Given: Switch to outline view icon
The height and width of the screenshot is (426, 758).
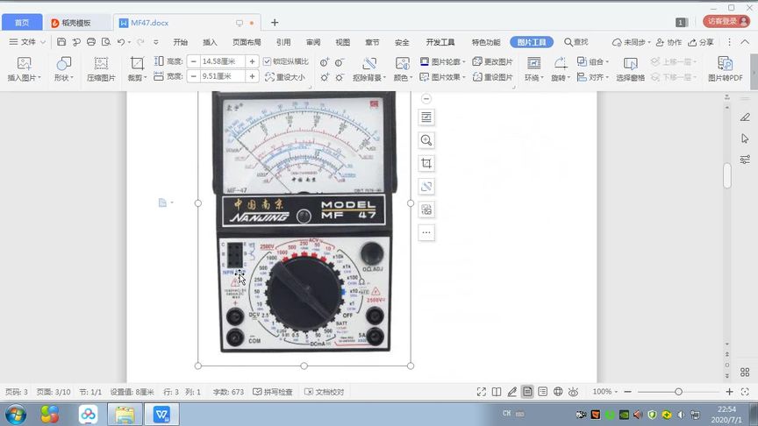Looking at the screenshot, I should click(x=543, y=392).
